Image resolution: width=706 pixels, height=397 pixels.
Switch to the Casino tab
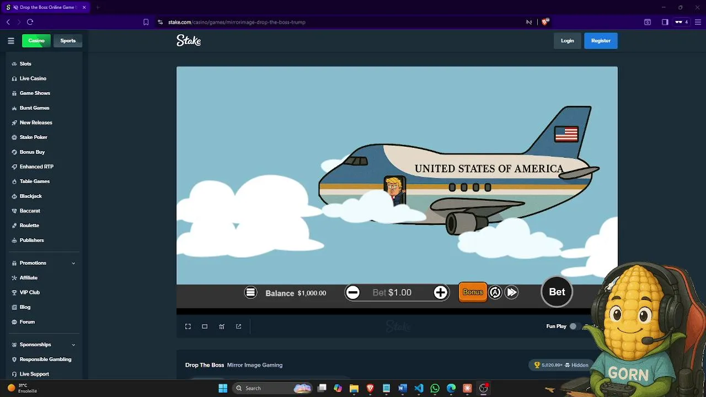(x=36, y=41)
